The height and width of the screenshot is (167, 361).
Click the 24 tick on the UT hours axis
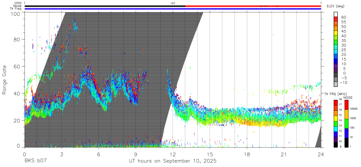coord(321,154)
